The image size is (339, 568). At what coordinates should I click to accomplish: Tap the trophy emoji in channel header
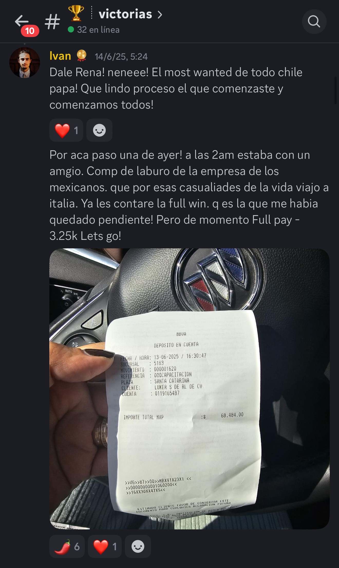[76, 13]
